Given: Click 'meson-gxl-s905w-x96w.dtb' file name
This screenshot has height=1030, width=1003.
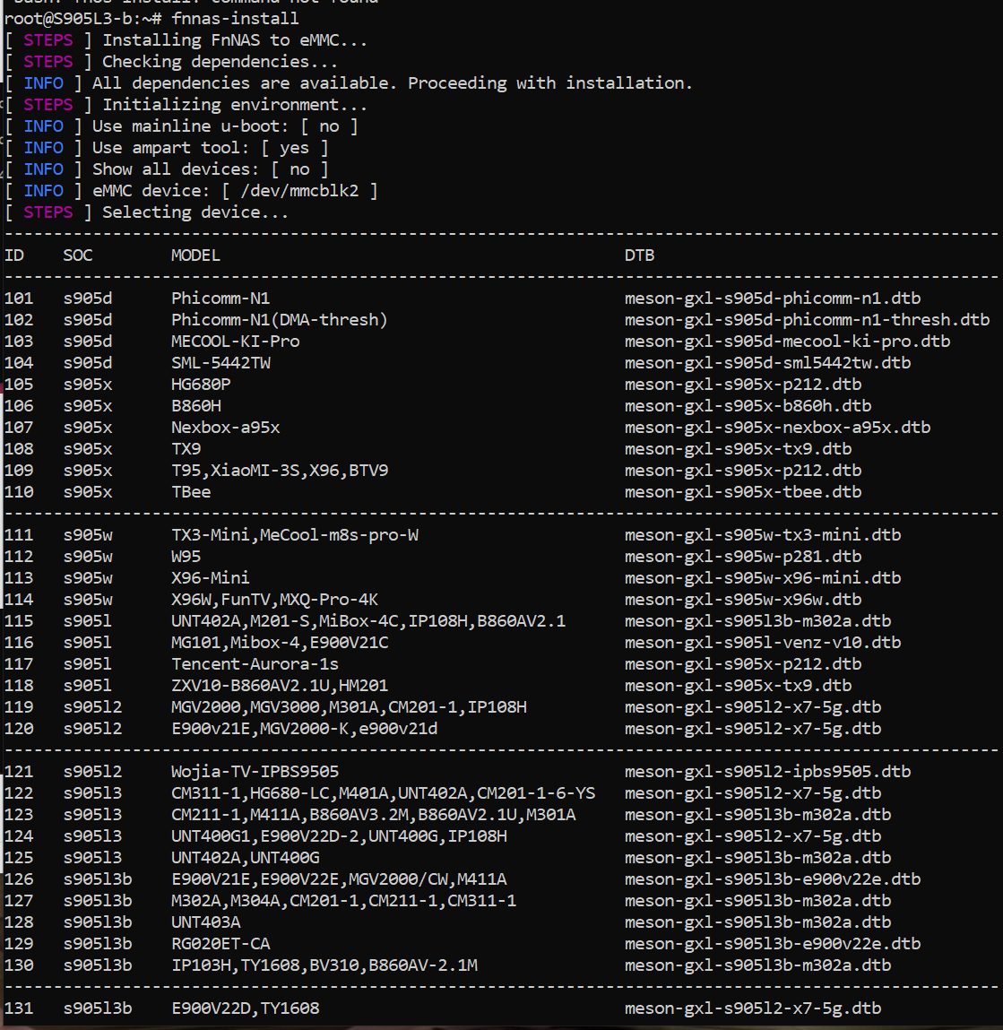Looking at the screenshot, I should (743, 600).
